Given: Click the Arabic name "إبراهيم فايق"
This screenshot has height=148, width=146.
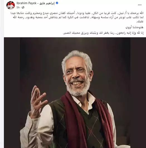Looking at the screenshot, I should coord(47,3).
